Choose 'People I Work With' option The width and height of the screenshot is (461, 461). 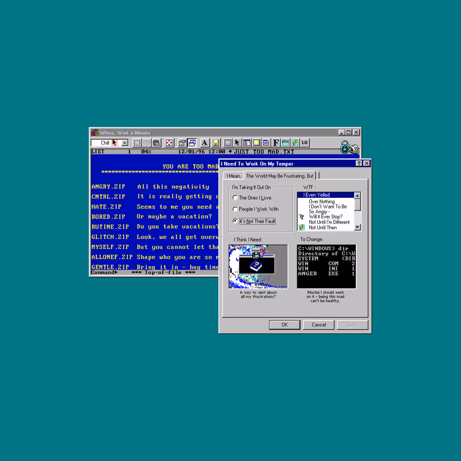[x=235, y=209]
